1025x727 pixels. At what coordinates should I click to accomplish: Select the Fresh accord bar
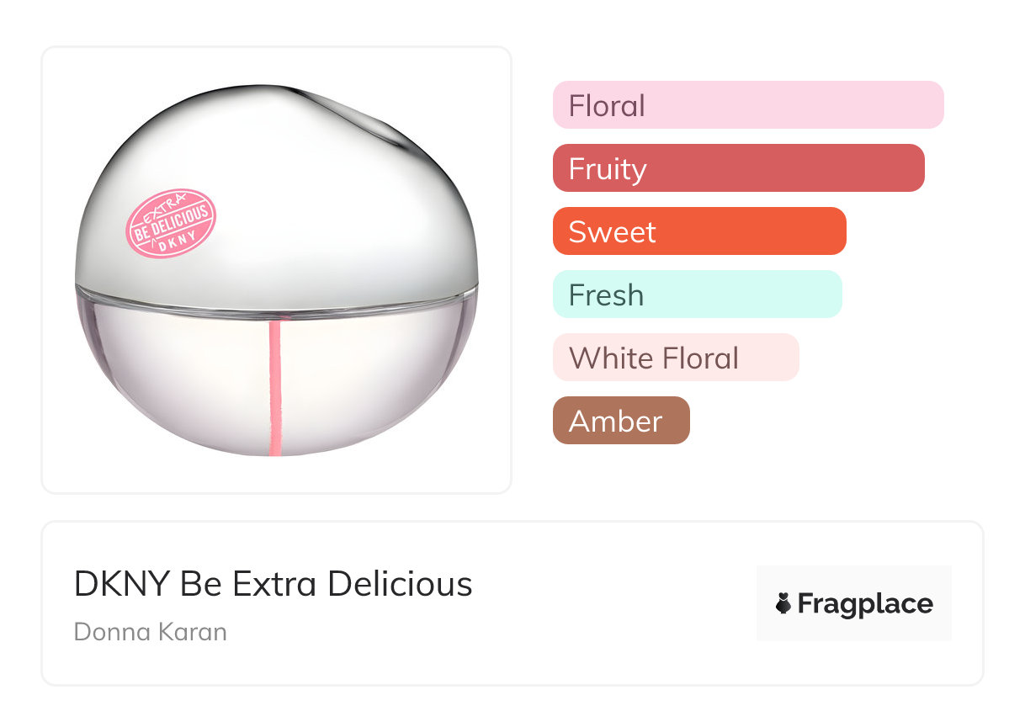pyautogui.click(x=697, y=295)
